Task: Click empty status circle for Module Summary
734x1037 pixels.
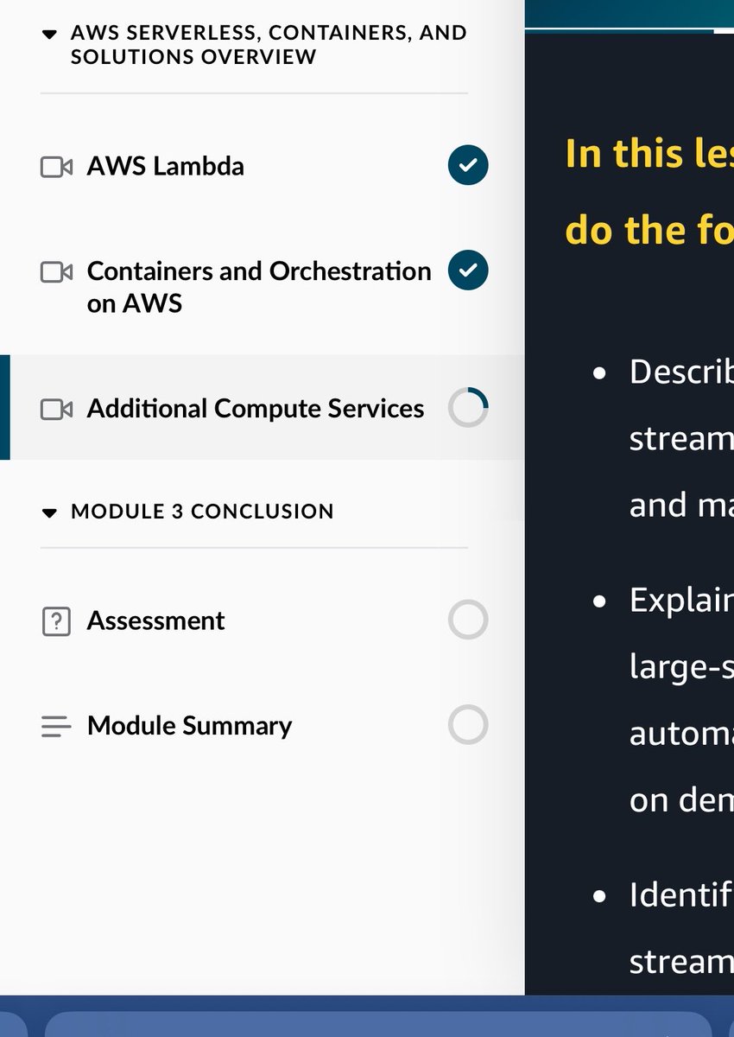Action: [x=468, y=725]
